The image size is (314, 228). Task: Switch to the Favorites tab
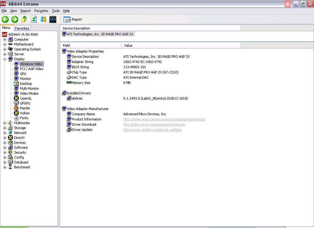pos(22,28)
